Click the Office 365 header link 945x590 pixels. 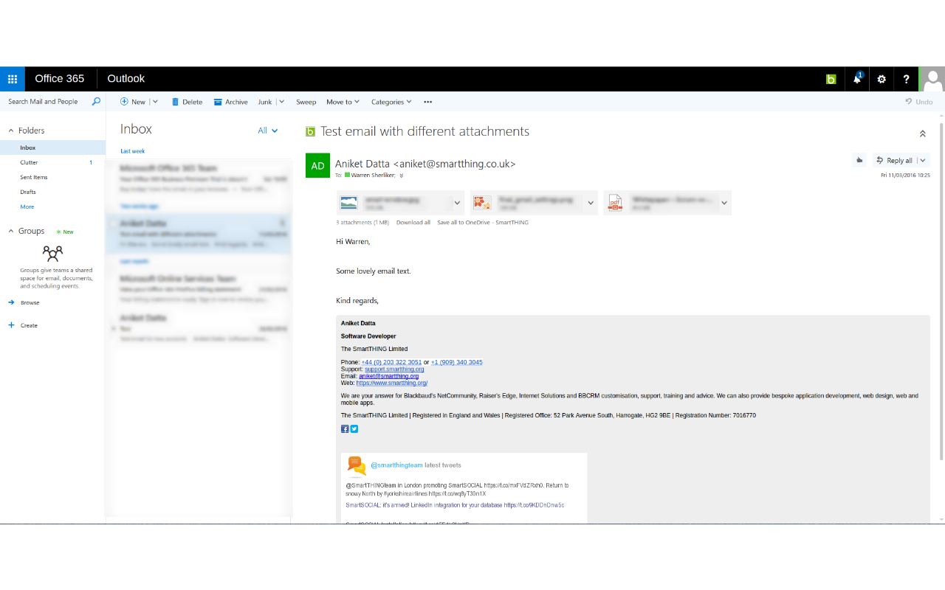point(60,78)
